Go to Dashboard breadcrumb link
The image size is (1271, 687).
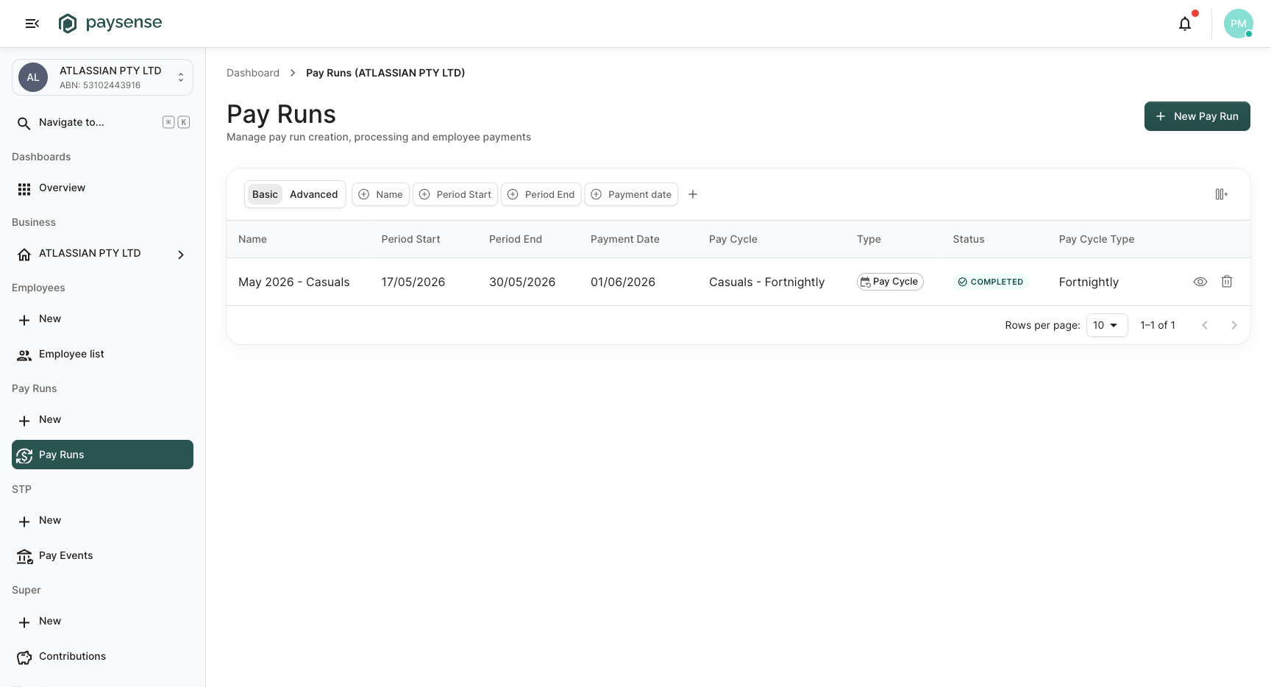pos(253,73)
